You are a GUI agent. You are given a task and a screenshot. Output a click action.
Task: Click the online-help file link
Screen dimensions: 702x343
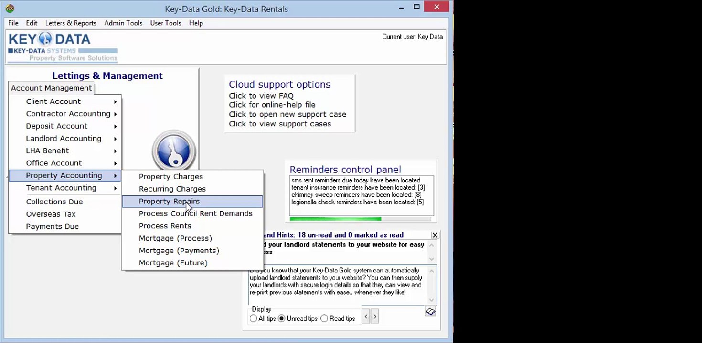[x=272, y=105]
